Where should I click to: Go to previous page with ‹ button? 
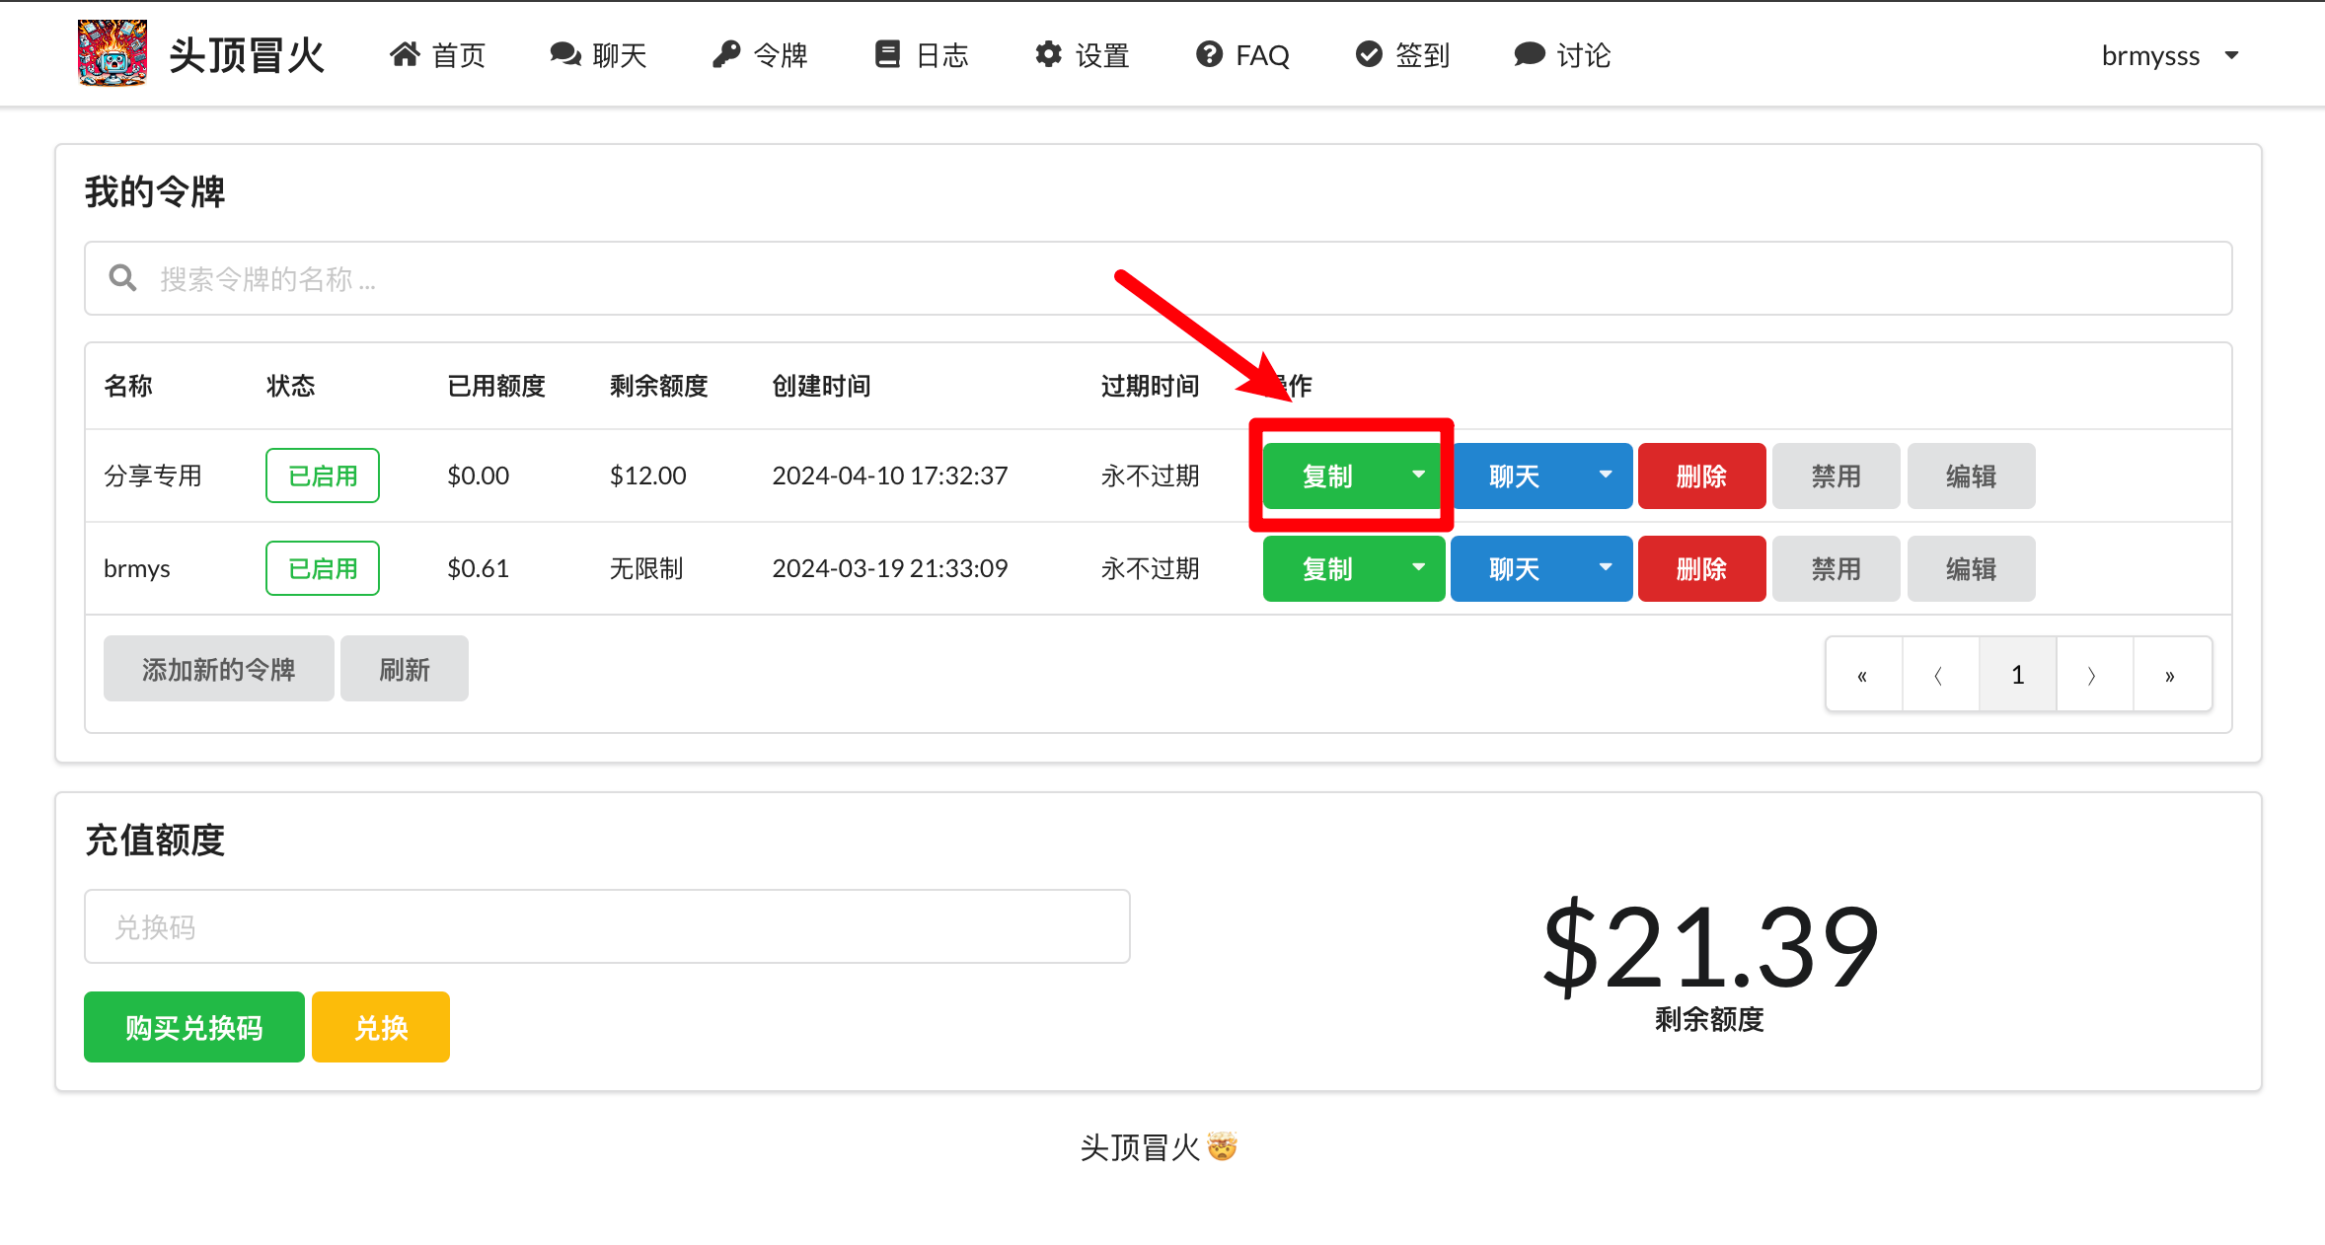click(1940, 675)
